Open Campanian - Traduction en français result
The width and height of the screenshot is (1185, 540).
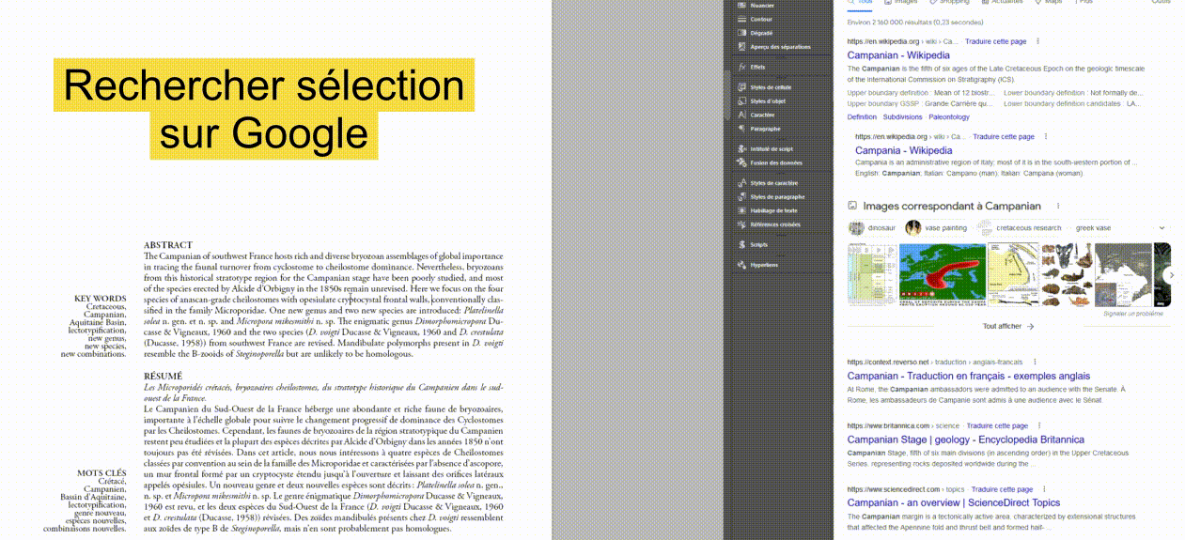pyautogui.click(x=969, y=376)
